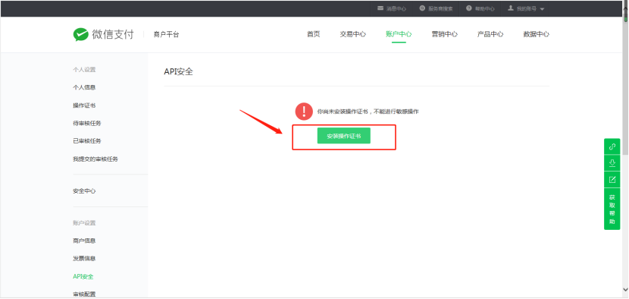Select 已审核任务 in the sidebar
629x299 pixels.
click(87, 140)
